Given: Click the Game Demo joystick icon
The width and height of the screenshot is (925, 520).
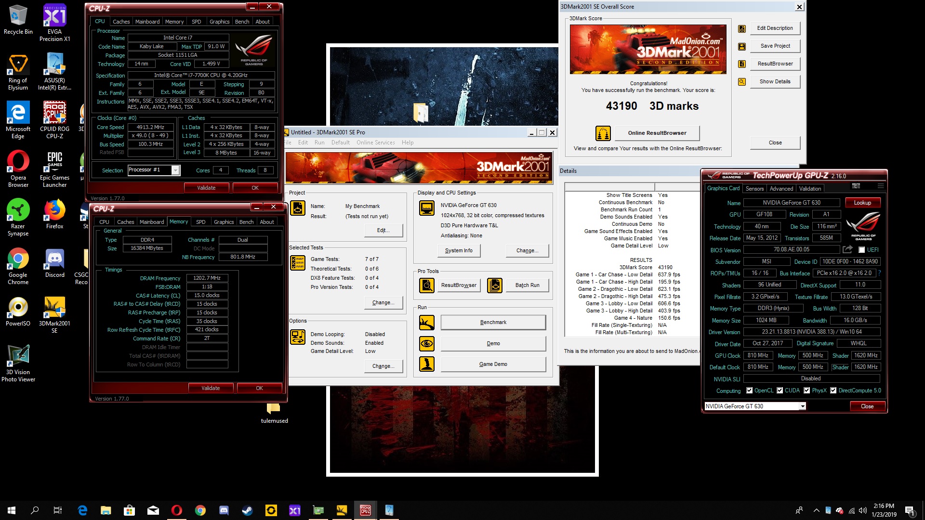Looking at the screenshot, I should [427, 364].
